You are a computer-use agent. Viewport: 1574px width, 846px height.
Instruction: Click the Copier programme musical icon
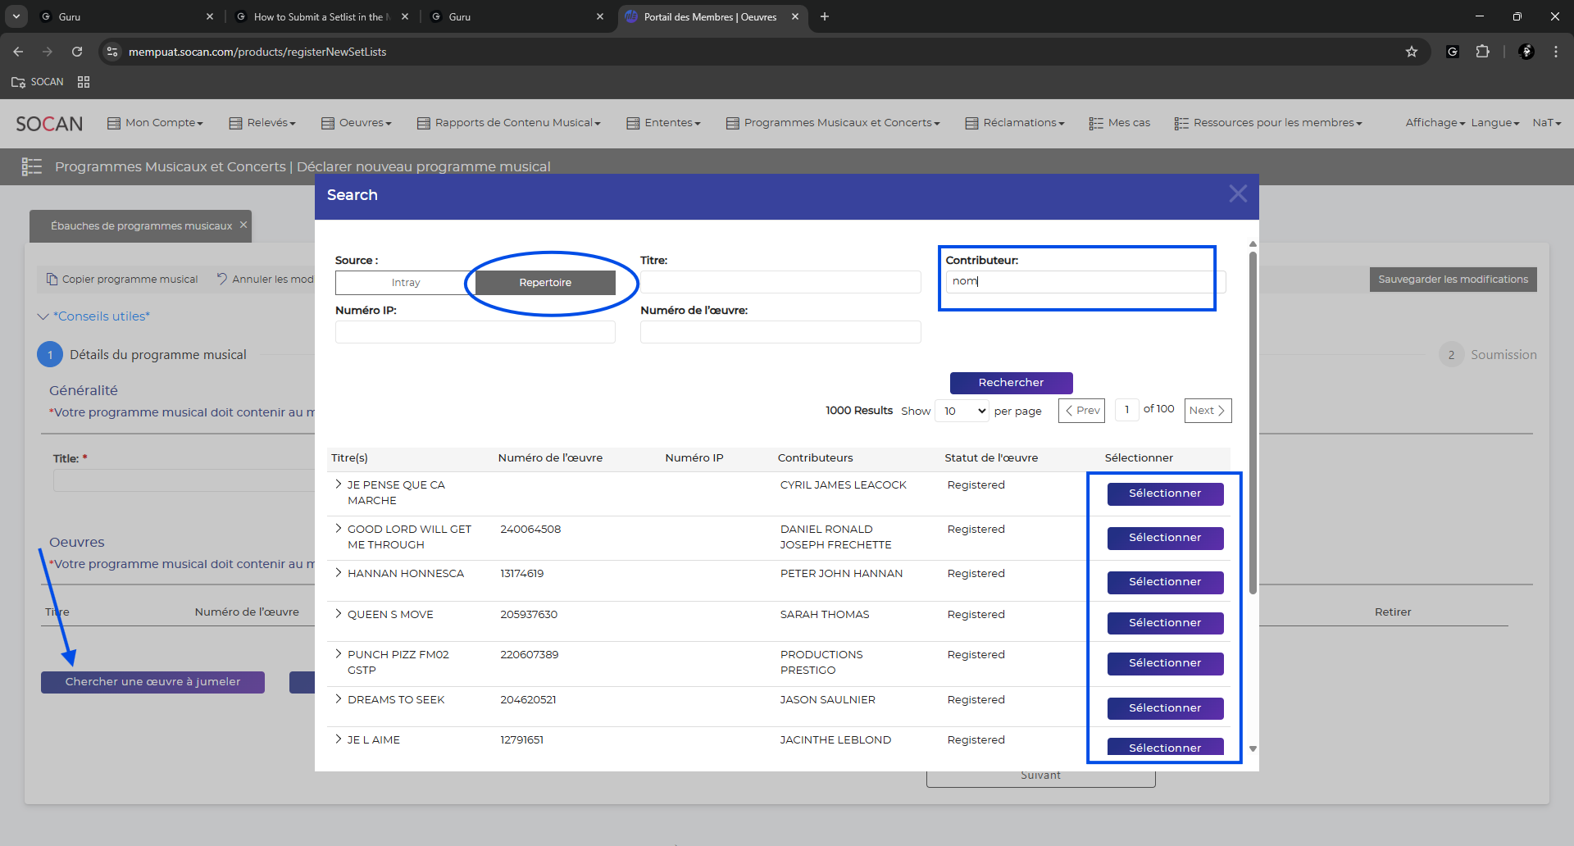pyautogui.click(x=52, y=280)
